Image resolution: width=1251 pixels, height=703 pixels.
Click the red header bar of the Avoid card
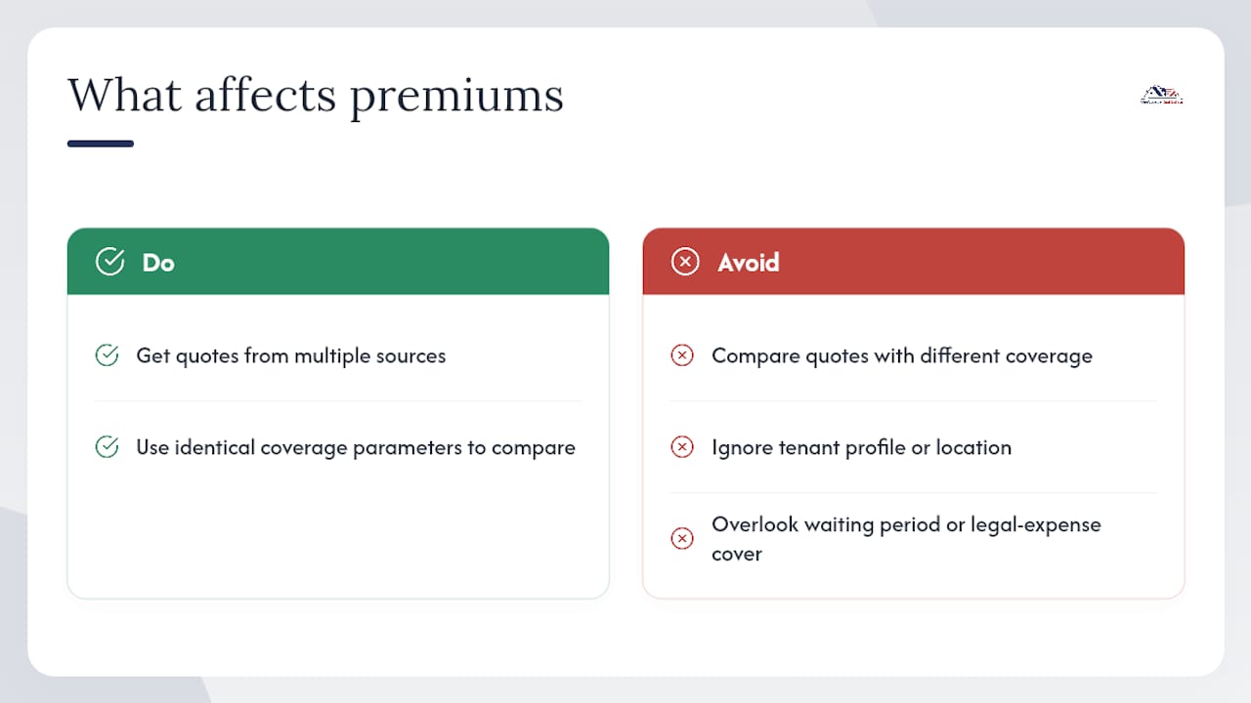coord(914,262)
